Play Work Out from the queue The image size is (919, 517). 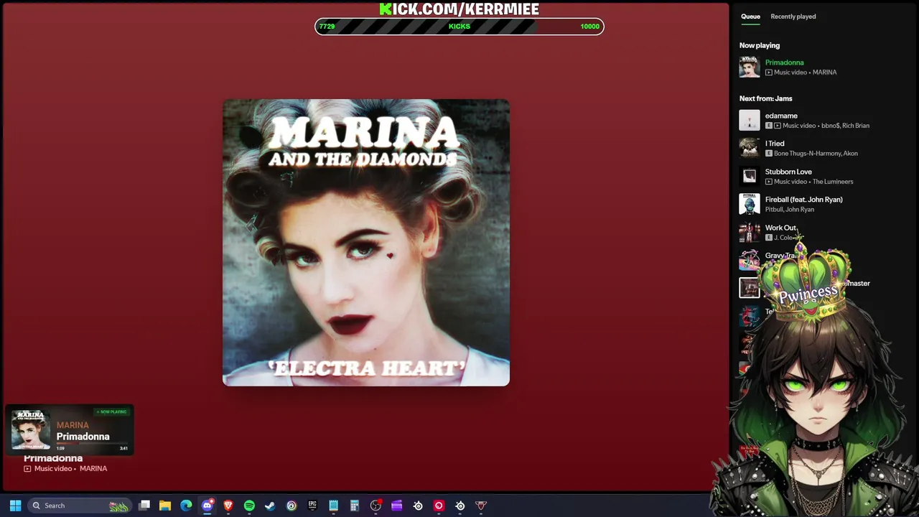pyautogui.click(x=780, y=228)
